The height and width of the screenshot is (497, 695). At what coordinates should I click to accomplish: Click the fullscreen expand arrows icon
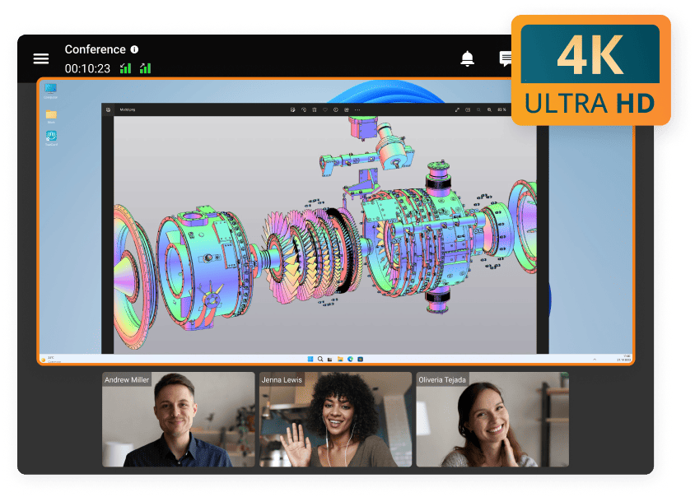(x=457, y=109)
